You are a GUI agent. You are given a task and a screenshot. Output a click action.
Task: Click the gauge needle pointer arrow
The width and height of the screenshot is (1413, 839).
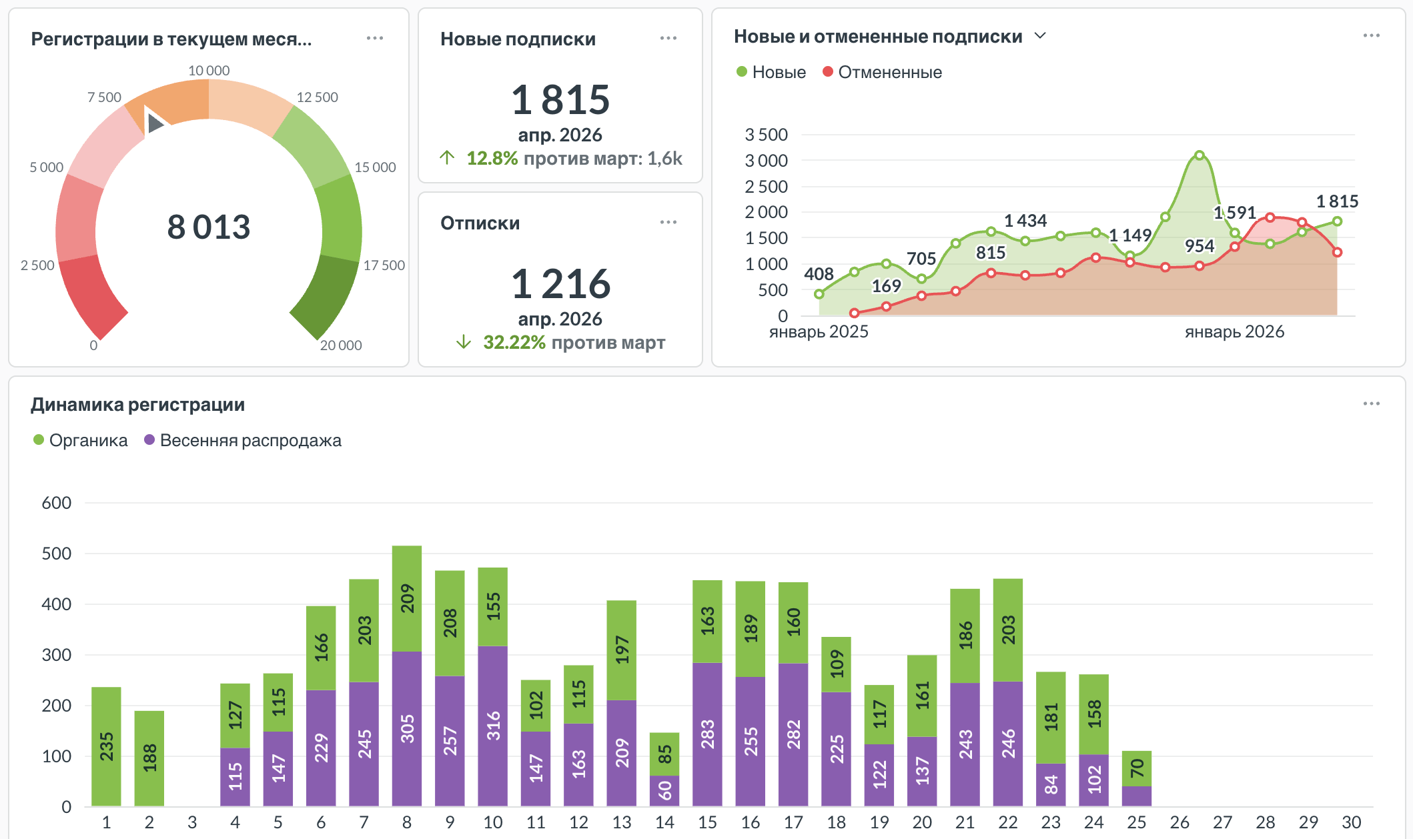[155, 123]
